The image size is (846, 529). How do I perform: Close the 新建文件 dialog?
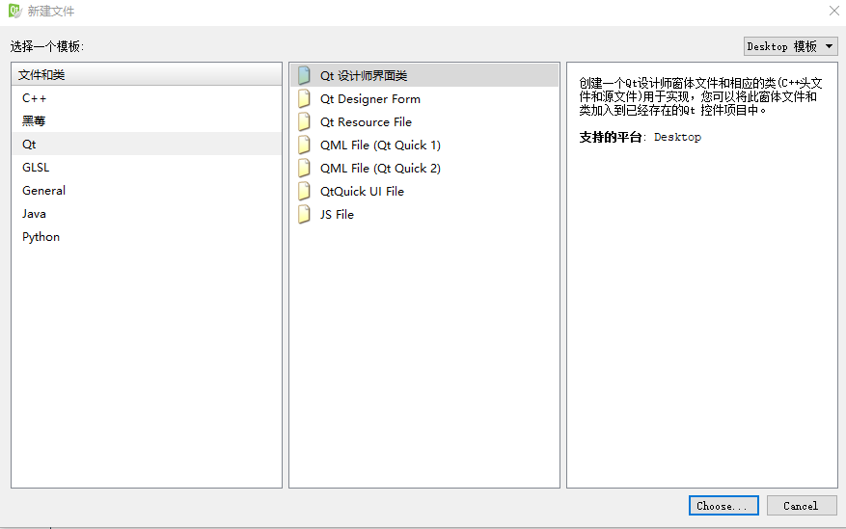point(833,11)
